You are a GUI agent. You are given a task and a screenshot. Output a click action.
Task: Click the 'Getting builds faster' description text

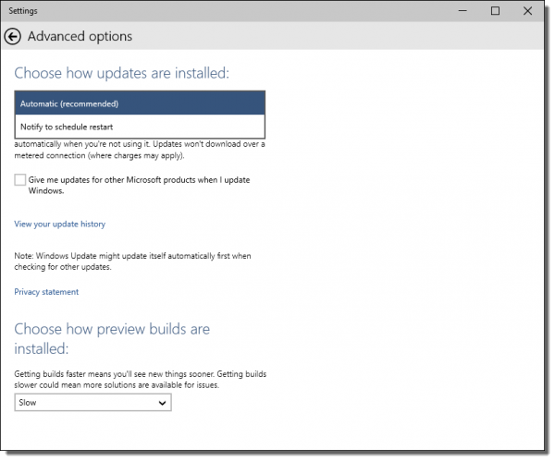[139, 378]
